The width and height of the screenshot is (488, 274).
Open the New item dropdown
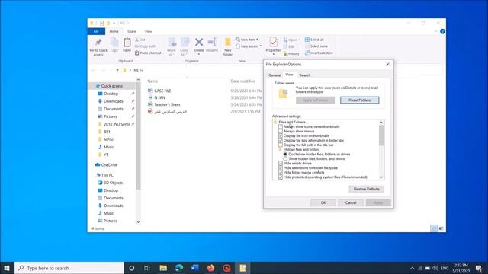247,40
